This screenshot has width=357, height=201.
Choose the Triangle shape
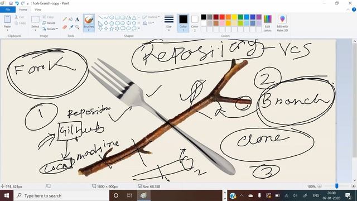[x=134, y=17]
